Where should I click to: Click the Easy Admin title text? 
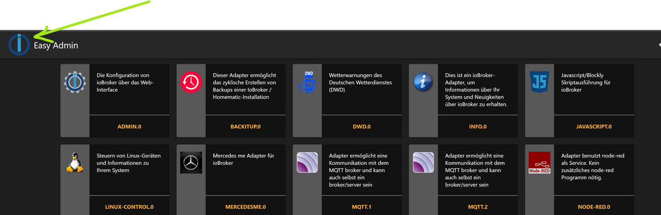[56, 45]
